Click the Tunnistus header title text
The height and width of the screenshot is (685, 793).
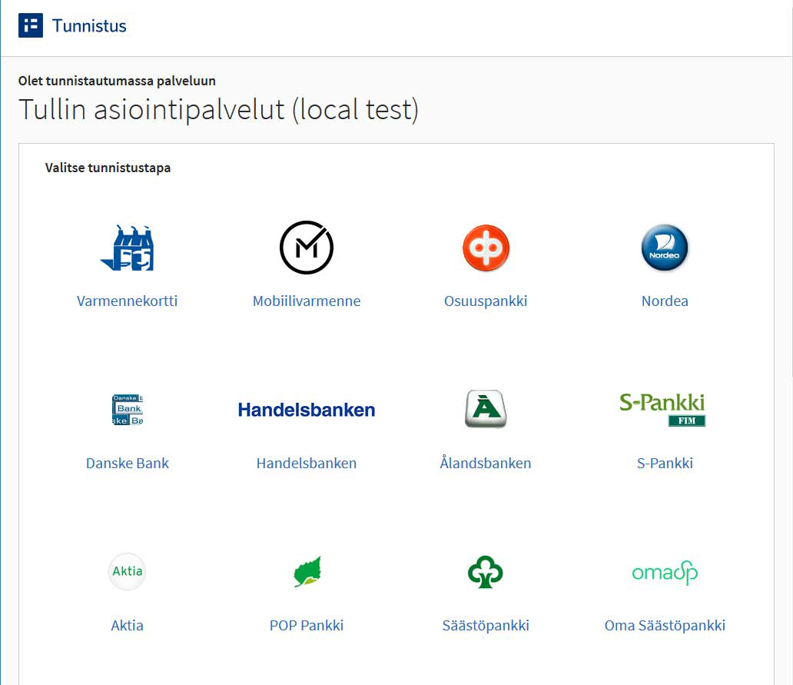click(x=89, y=26)
